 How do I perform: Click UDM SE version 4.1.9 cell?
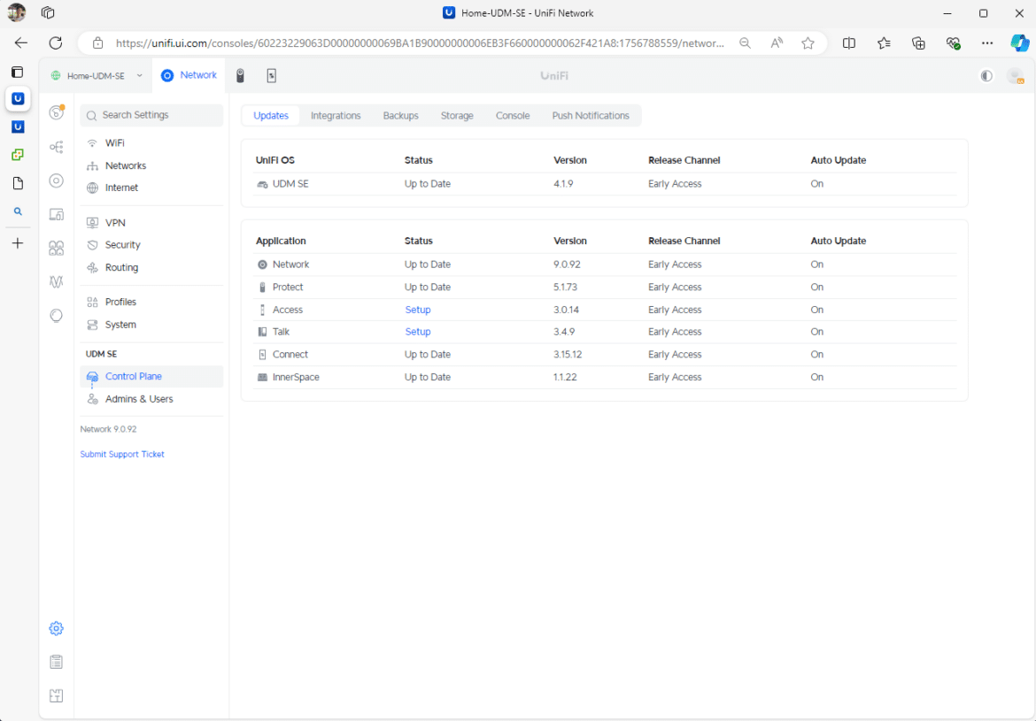pos(563,183)
